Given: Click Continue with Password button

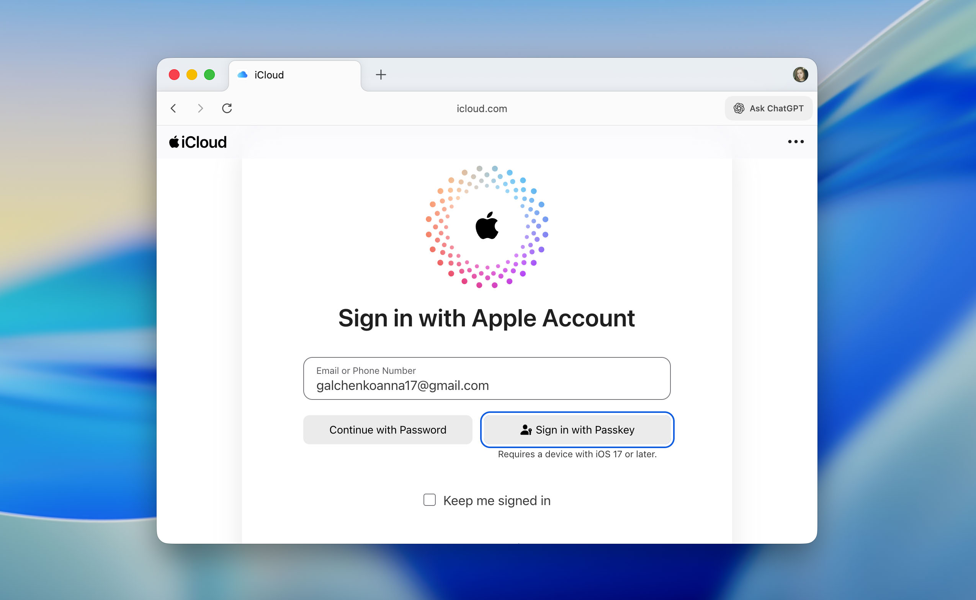Looking at the screenshot, I should [387, 430].
